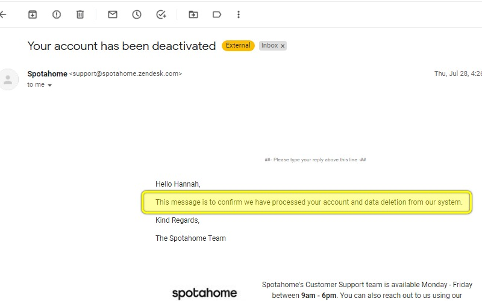Click the email subject heading
This screenshot has height=301, width=482.
tap(122, 46)
